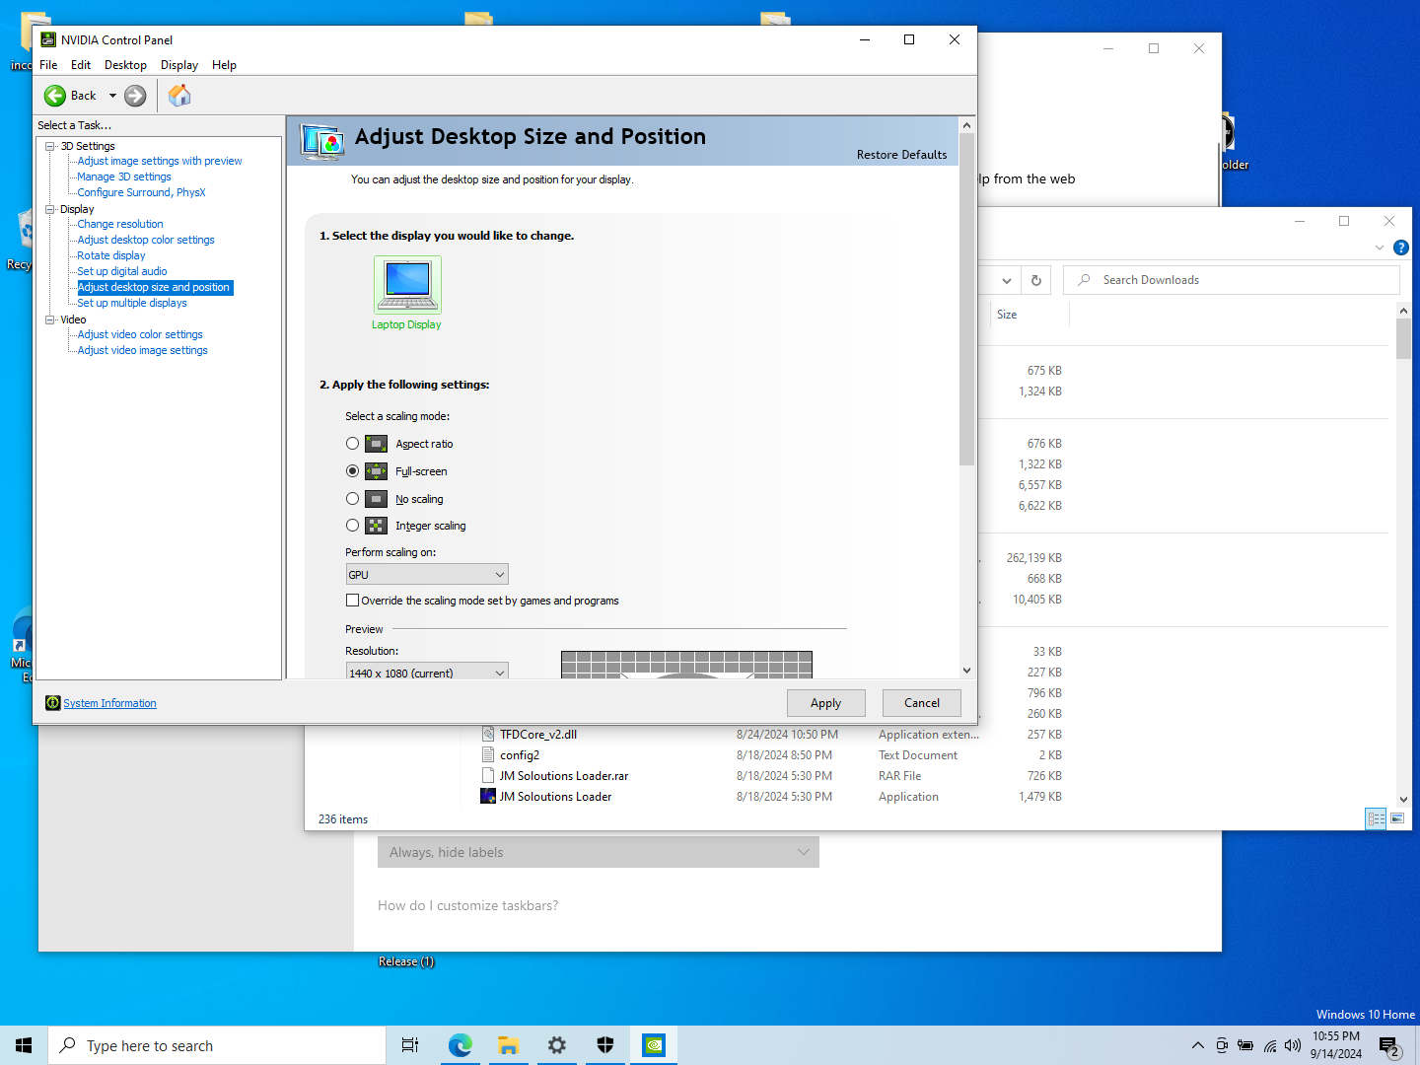Open the Help menu
The image size is (1420, 1065).
[x=224, y=65]
